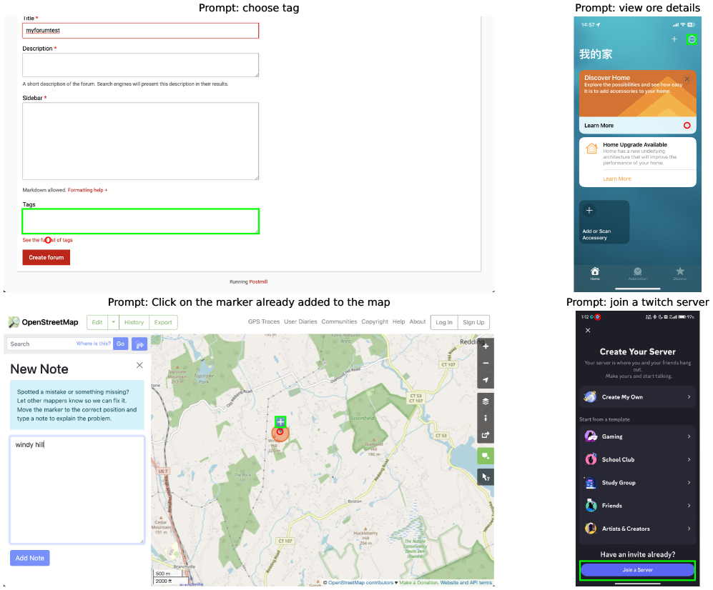Tap the Add or Scan Accessory tile

click(604, 222)
